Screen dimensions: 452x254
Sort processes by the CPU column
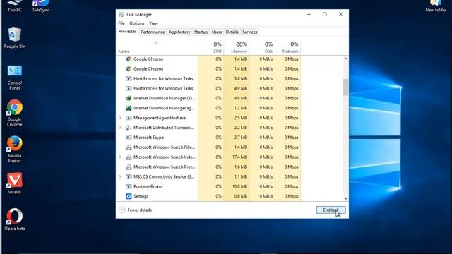coord(210,47)
